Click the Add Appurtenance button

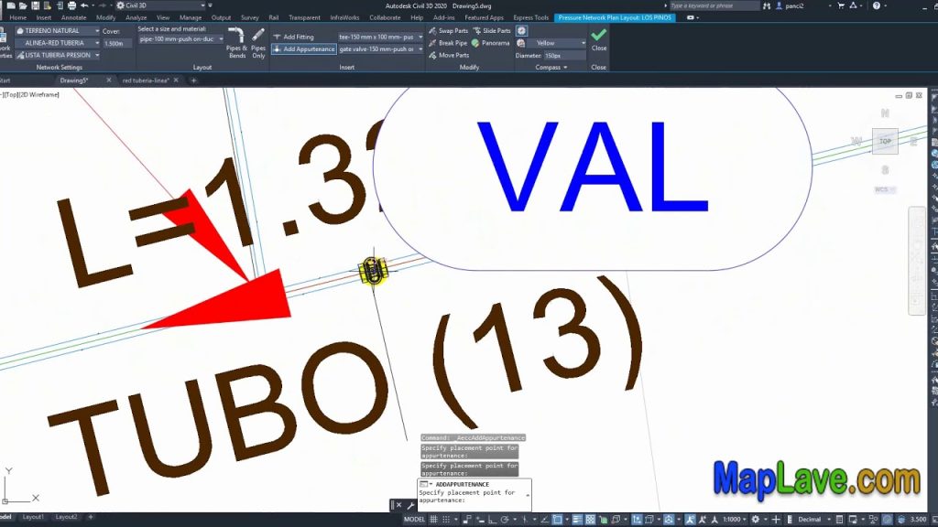(304, 48)
